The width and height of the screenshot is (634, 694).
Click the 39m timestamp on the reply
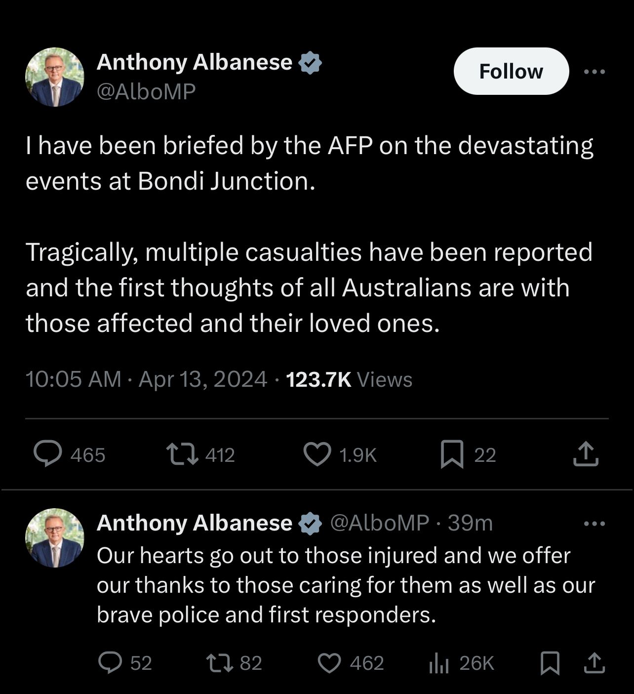[470, 523]
